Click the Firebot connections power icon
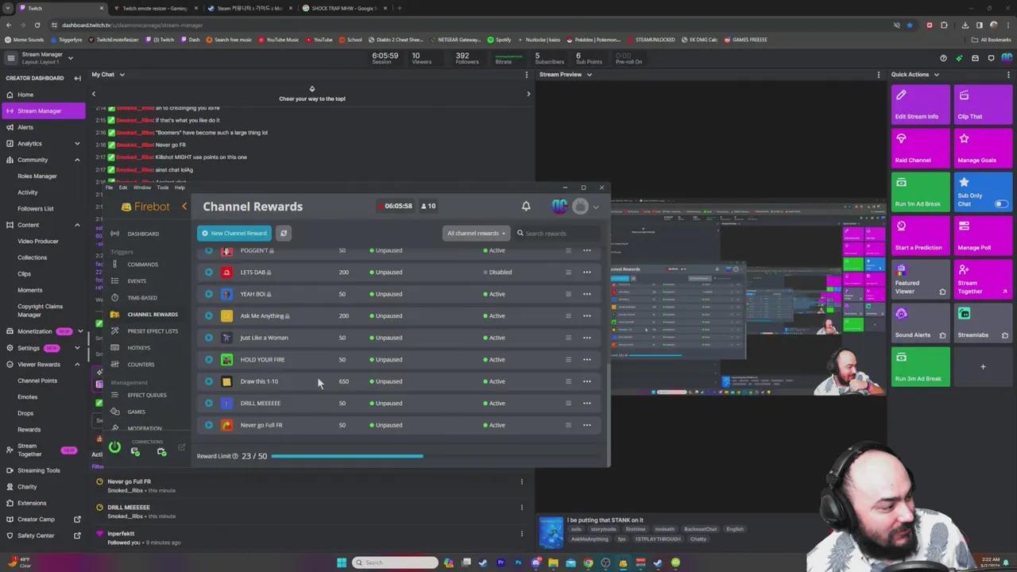This screenshot has width=1017, height=572. tap(115, 448)
